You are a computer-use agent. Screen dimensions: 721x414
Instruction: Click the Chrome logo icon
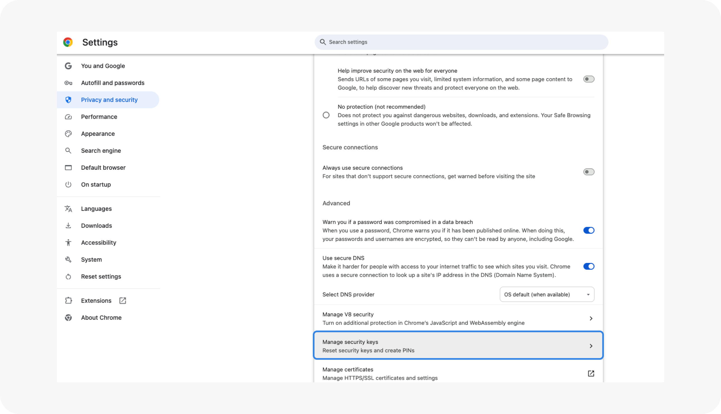pos(68,42)
